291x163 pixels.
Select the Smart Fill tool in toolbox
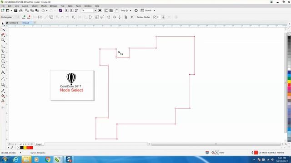(3, 101)
